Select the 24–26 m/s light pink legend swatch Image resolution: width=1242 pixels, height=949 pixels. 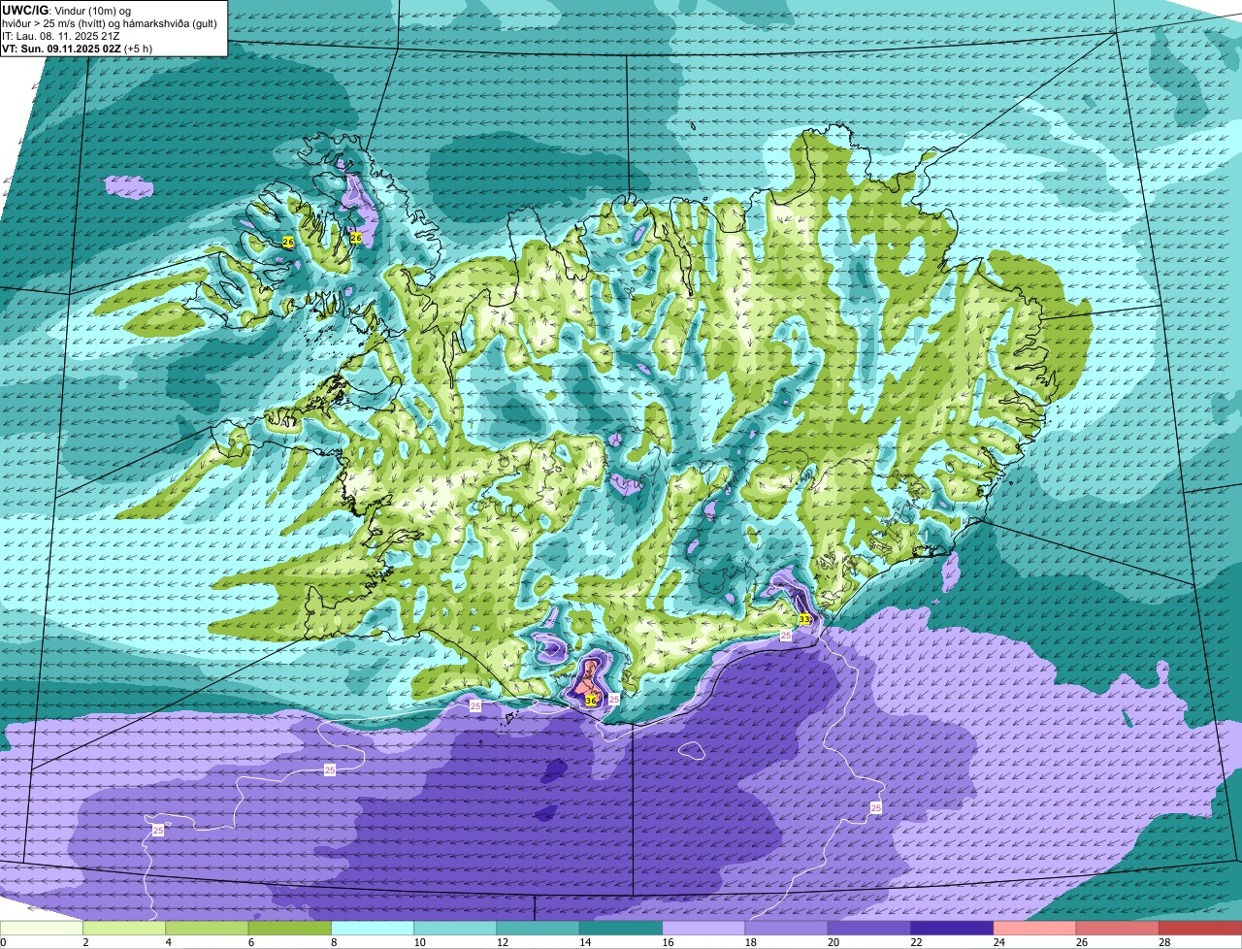pyautogui.click(x=1035, y=929)
